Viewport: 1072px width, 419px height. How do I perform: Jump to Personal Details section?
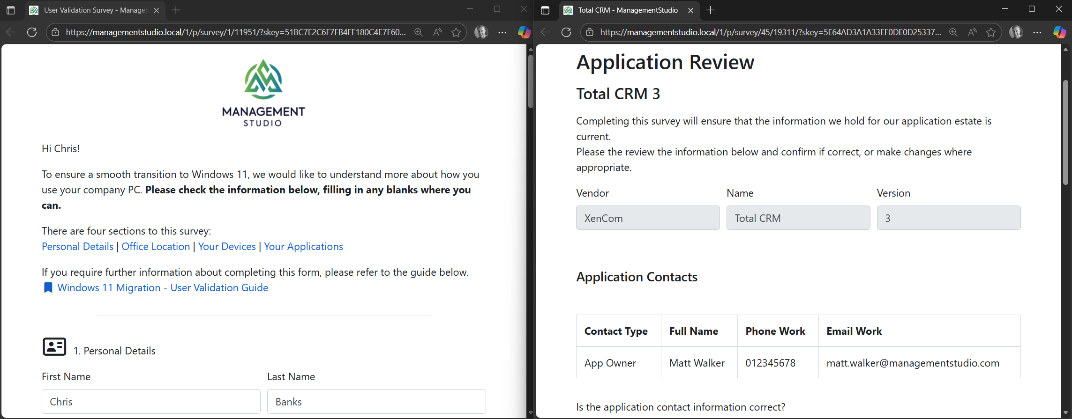pyautogui.click(x=78, y=246)
